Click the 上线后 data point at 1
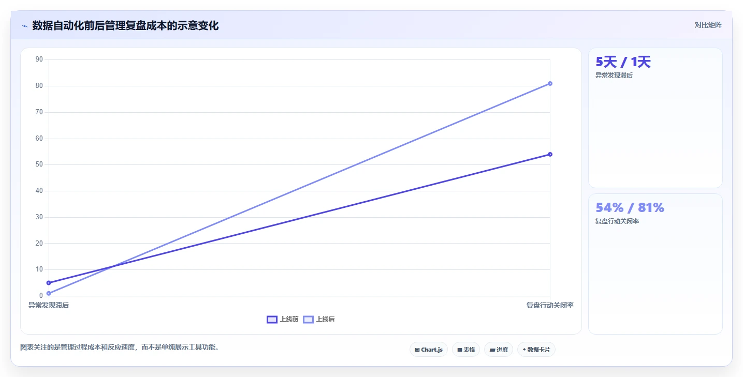 tap(49, 293)
